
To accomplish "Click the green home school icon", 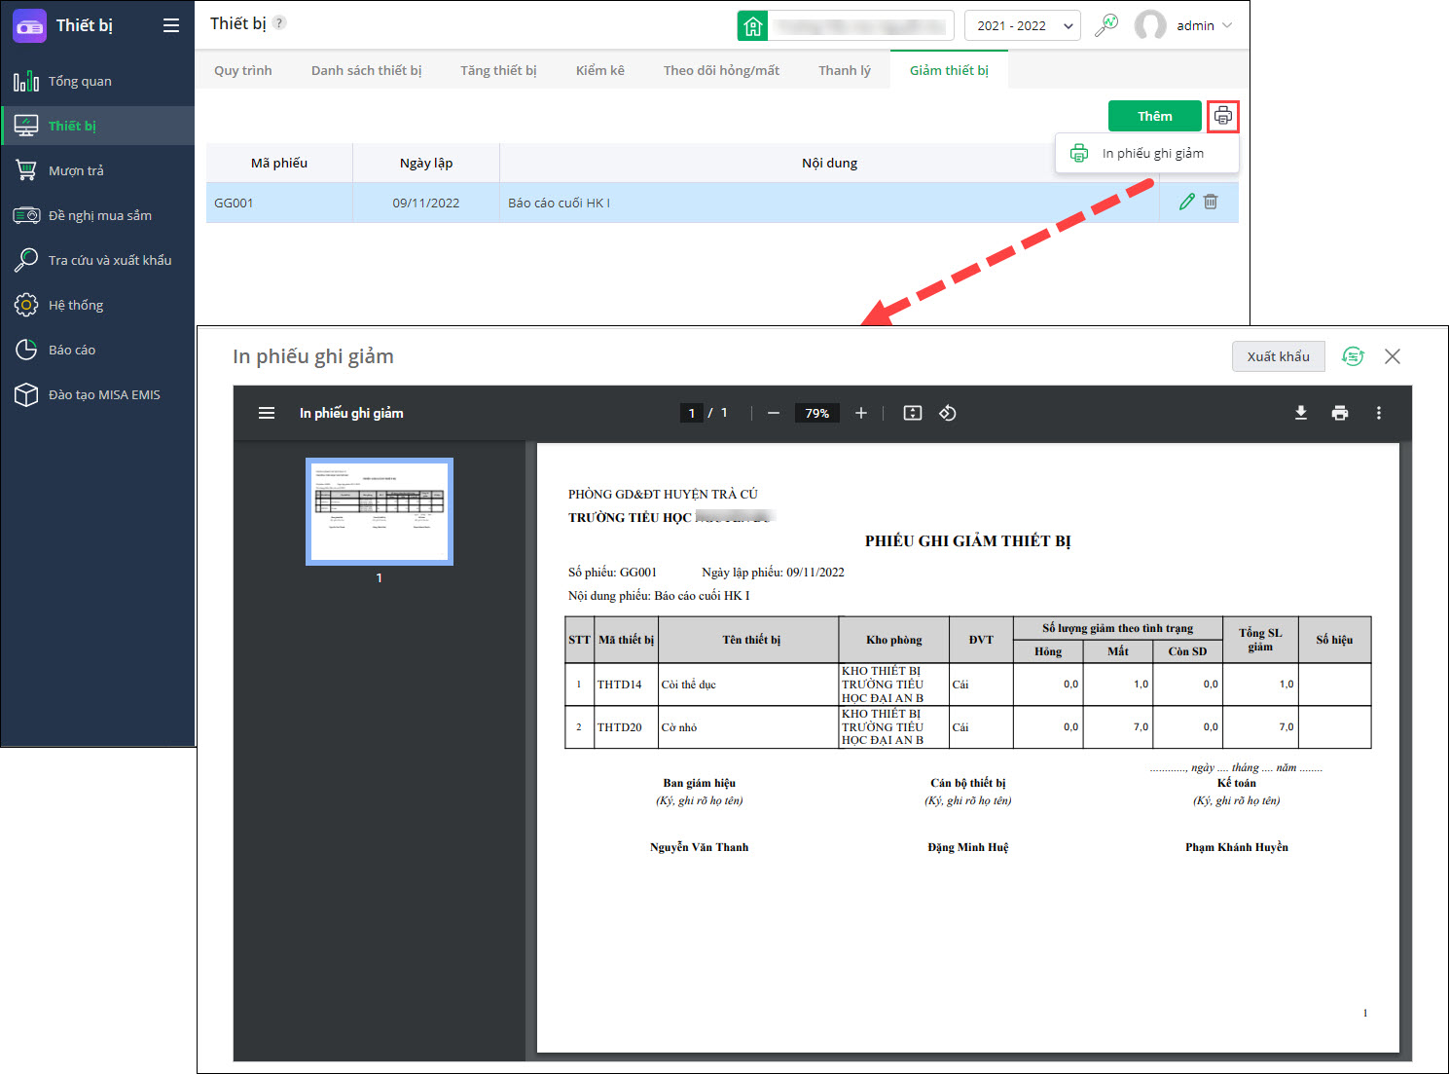I will click(x=752, y=26).
